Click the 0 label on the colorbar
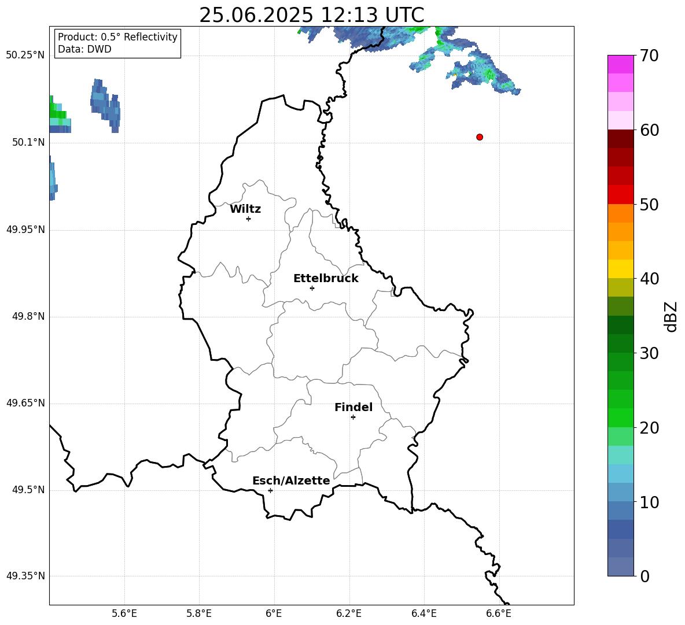Image resolution: width=685 pixels, height=625 pixels. [x=645, y=576]
